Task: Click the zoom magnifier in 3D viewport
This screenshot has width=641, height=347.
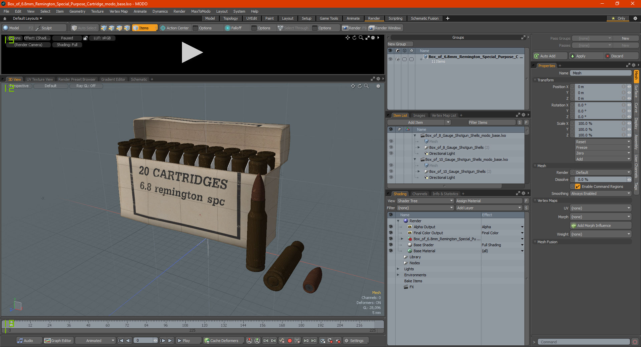Action: [x=367, y=86]
